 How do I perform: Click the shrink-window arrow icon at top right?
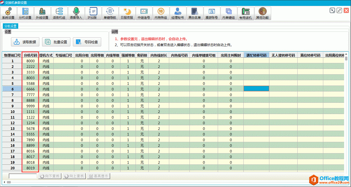332,11
